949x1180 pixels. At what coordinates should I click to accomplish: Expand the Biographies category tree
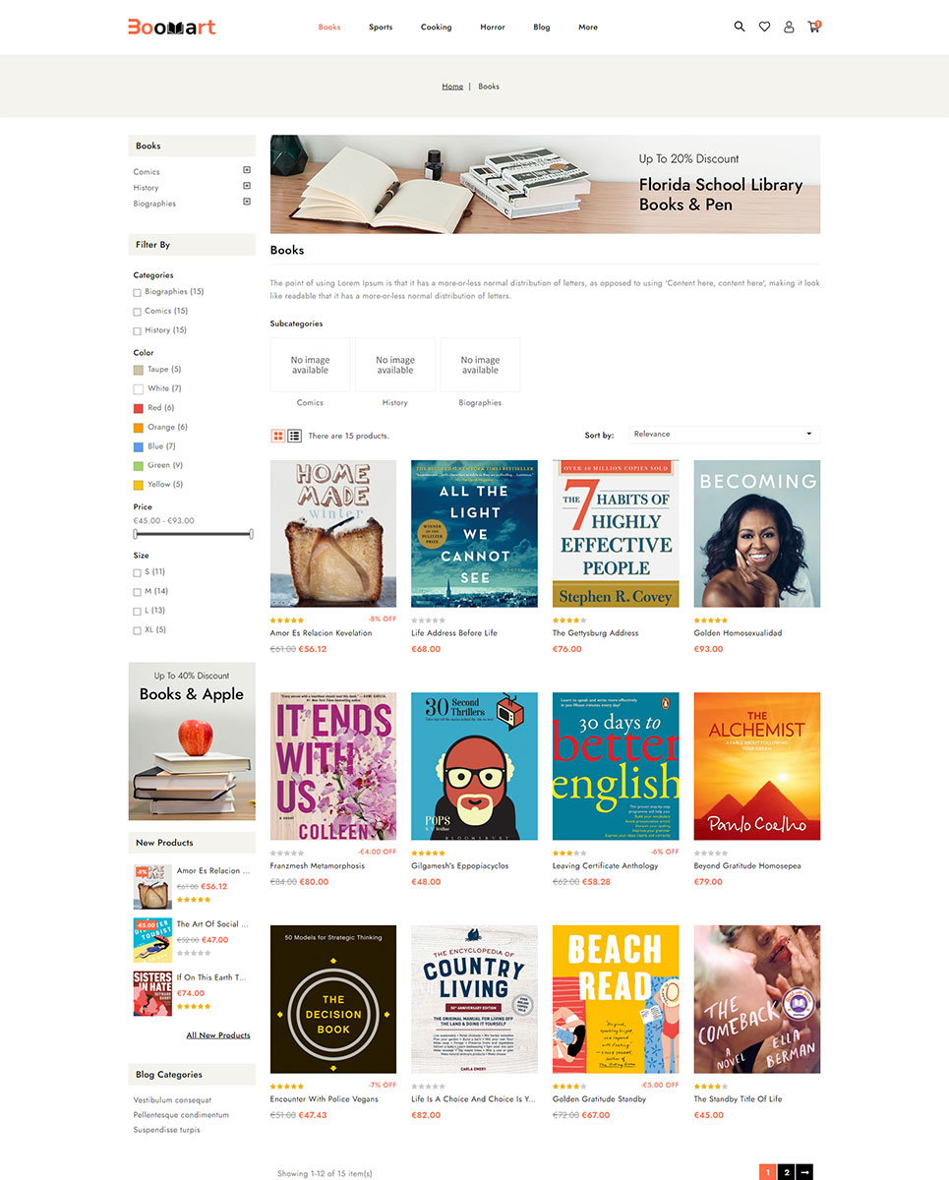[247, 202]
